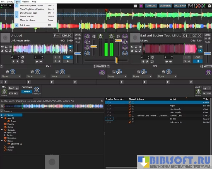Enable Show Vinyl Control Section
This screenshot has width=212, height=169.
click(x=32, y=9)
